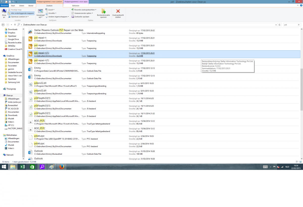Click the Deze pc location icon in ribbon
Image resolution: width=303 pixels, height=207 pixels.
(4, 11)
